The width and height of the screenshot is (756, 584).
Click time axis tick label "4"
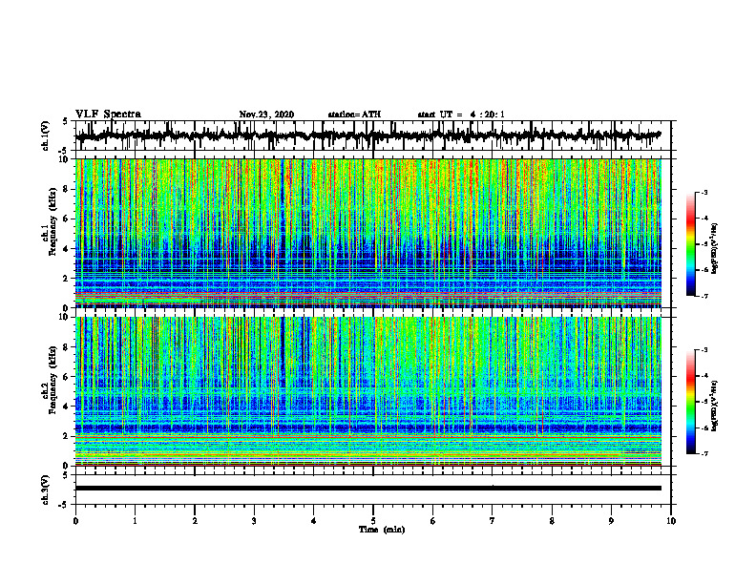(314, 521)
